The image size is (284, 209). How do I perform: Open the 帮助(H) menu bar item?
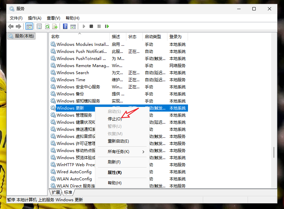[72, 18]
